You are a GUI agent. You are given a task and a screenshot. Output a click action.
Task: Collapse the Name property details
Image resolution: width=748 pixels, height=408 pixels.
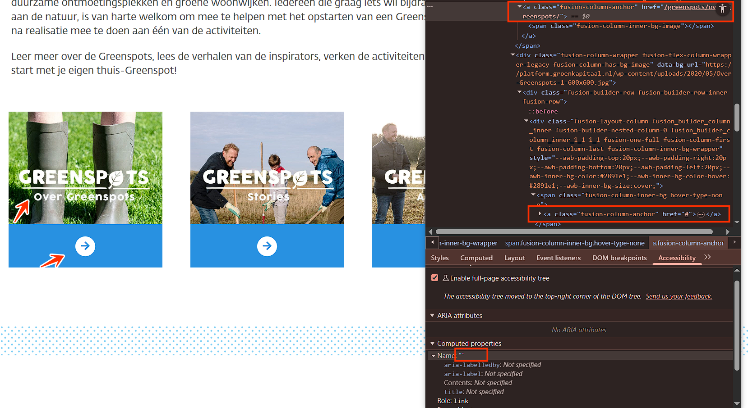coord(434,356)
